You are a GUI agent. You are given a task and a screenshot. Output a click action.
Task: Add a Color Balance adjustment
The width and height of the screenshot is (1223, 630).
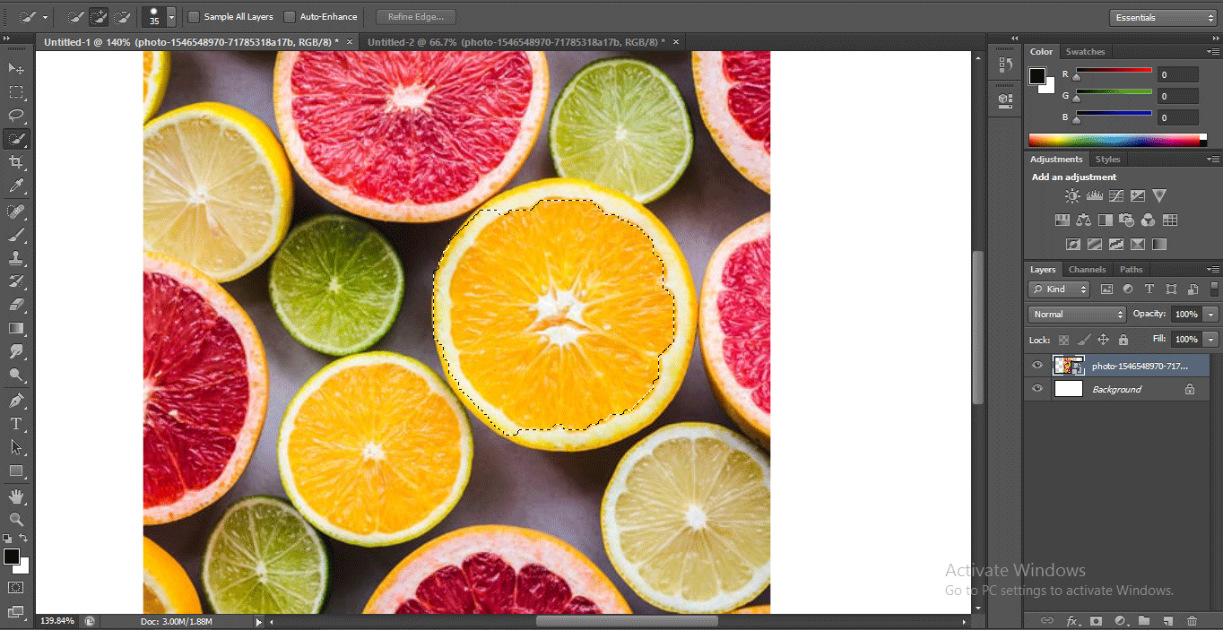click(x=1083, y=220)
